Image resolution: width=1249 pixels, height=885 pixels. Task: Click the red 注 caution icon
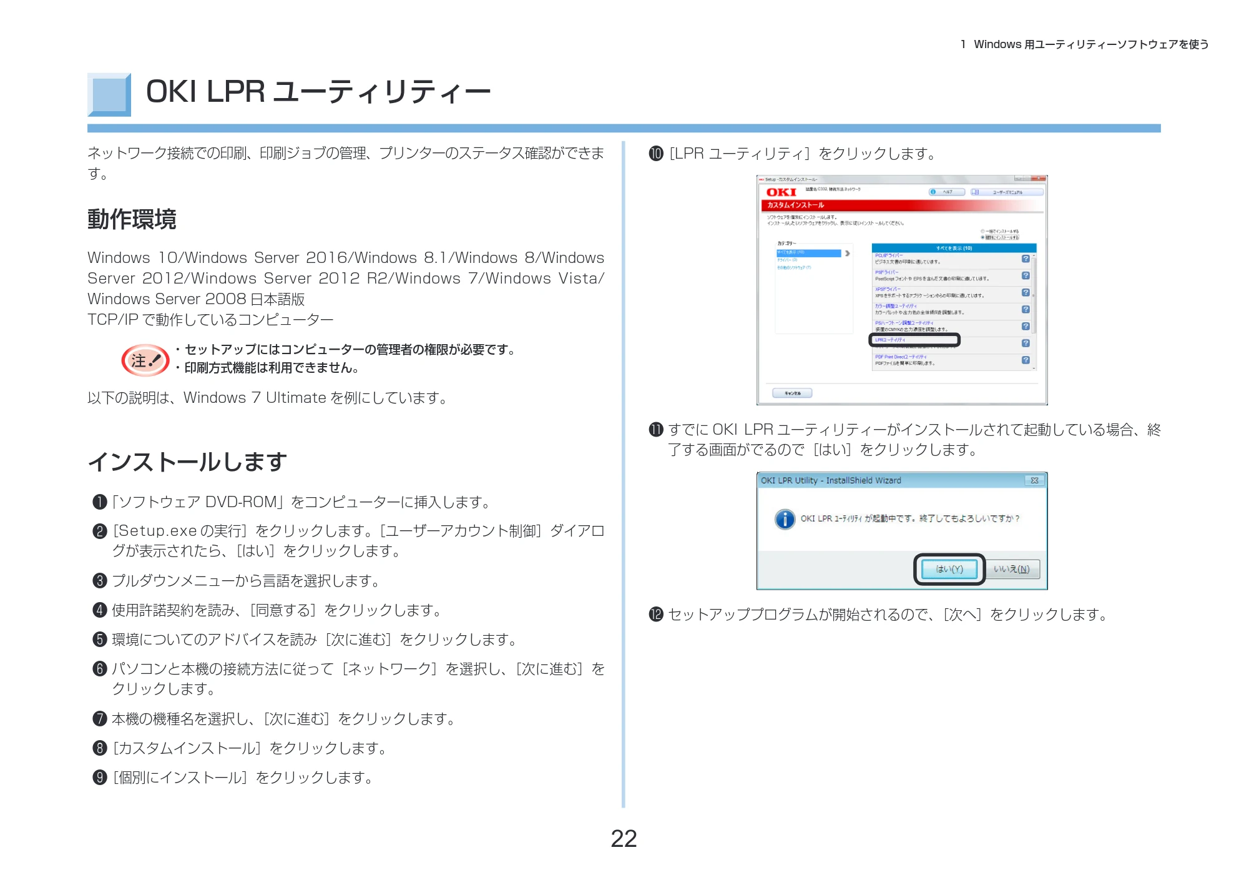coord(145,360)
